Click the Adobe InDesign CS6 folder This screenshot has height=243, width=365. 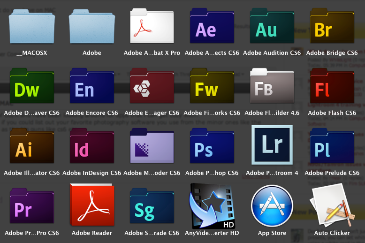[x=91, y=148]
